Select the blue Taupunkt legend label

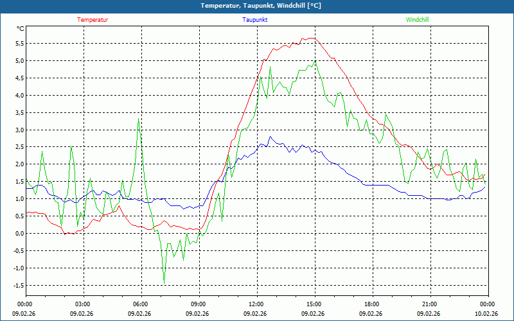(255, 20)
